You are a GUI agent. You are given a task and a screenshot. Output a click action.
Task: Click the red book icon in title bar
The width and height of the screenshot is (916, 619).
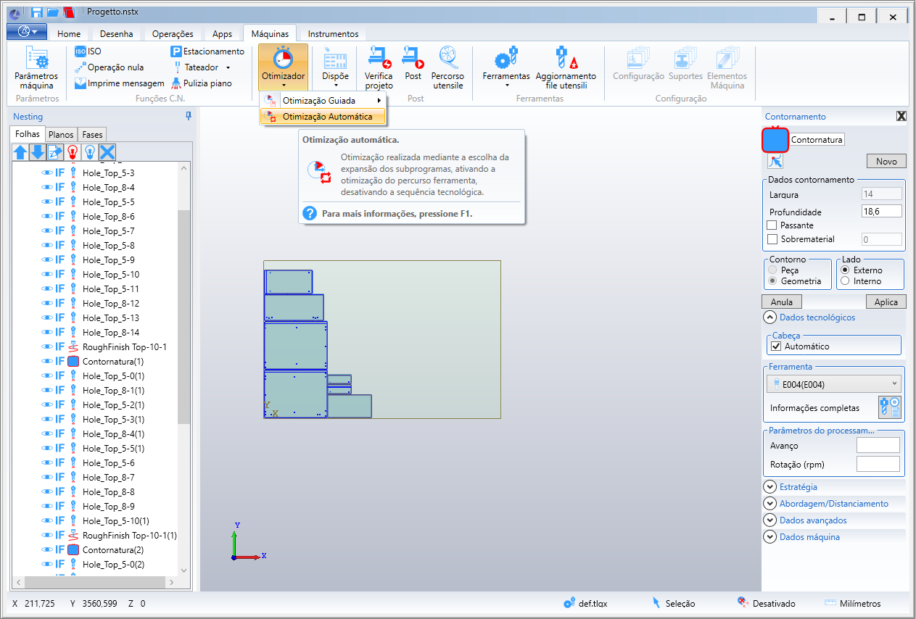click(x=69, y=12)
